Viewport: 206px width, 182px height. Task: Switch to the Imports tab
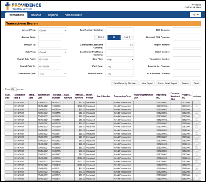click(x=53, y=15)
